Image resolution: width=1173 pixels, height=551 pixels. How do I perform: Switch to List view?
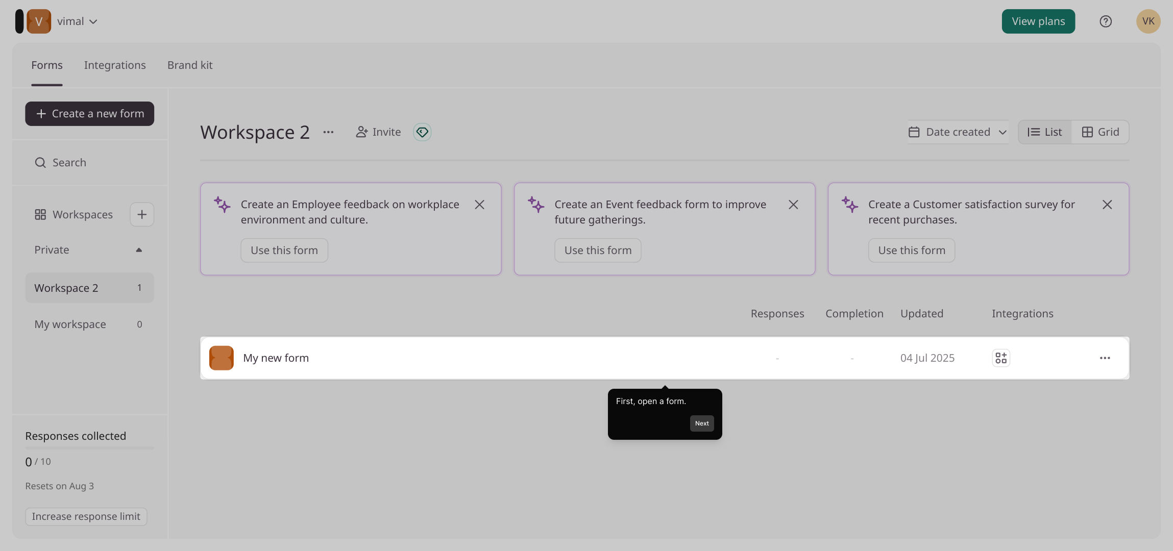pos(1045,132)
